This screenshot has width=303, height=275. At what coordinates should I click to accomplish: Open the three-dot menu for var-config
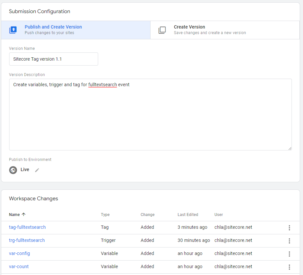coord(289,254)
